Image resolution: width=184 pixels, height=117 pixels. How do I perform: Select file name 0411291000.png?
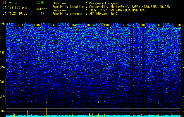click(x=15, y=8)
